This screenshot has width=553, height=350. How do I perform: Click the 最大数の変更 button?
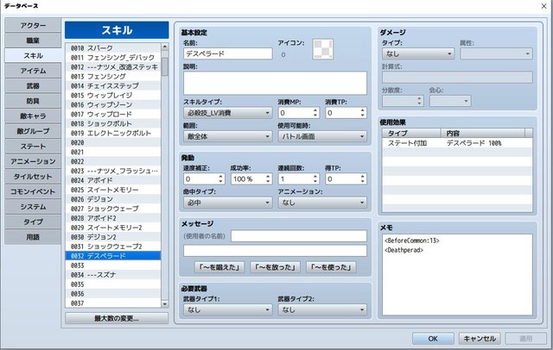(x=117, y=318)
